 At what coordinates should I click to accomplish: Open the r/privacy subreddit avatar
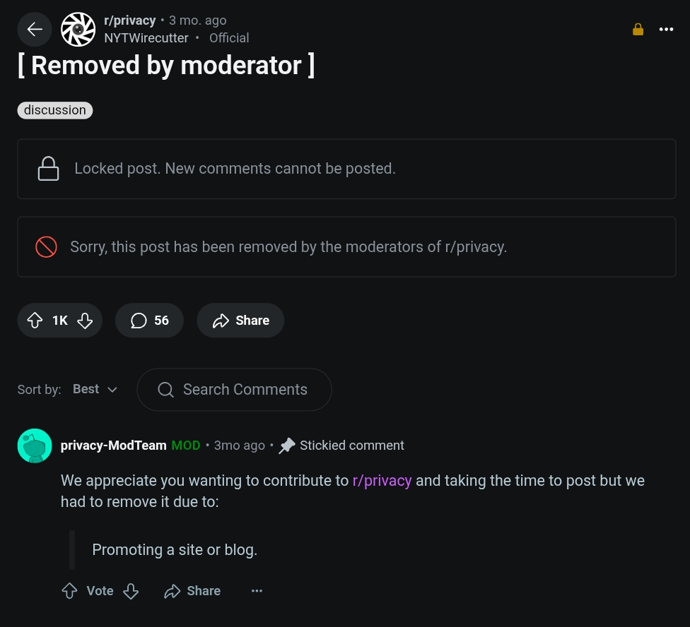[78, 29]
